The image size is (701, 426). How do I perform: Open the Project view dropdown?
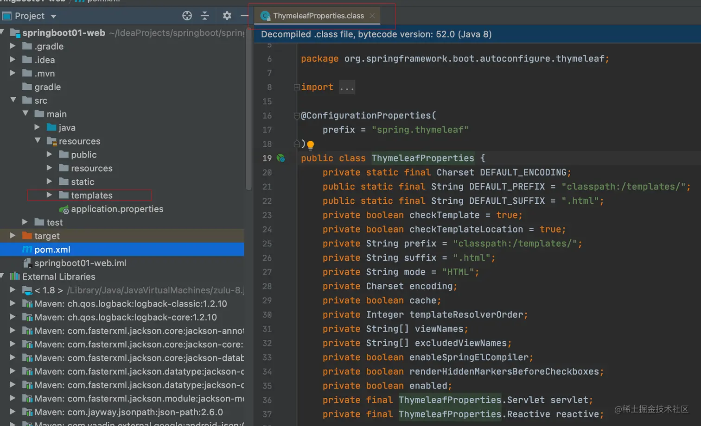[53, 16]
